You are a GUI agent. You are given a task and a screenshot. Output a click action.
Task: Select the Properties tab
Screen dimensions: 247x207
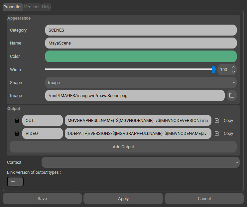(13, 7)
